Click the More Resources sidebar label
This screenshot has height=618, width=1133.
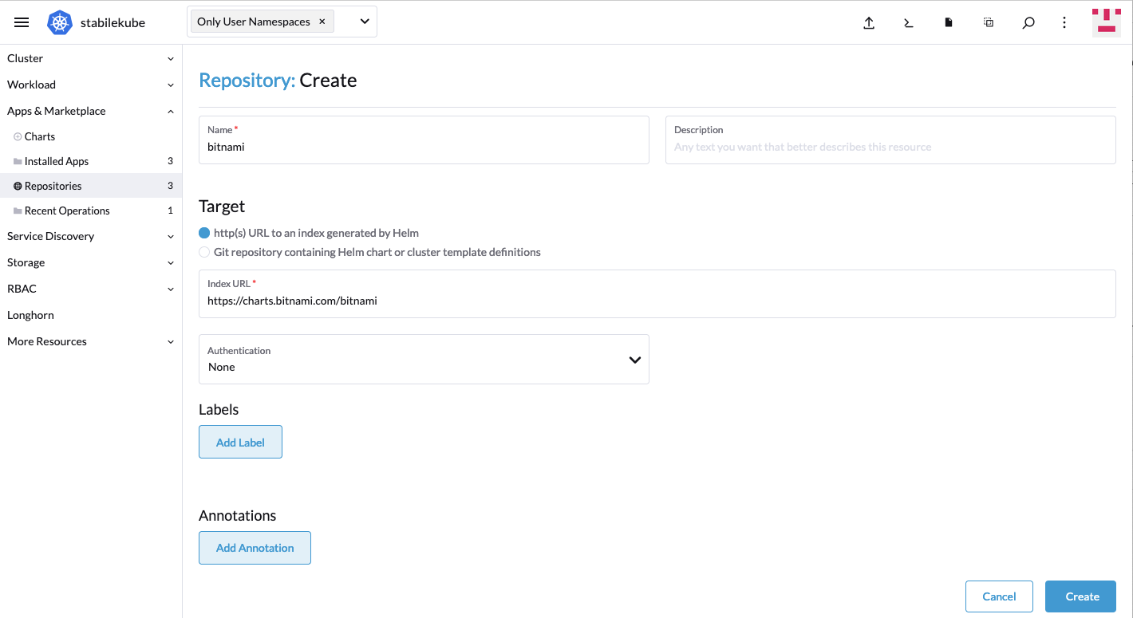[x=47, y=341]
